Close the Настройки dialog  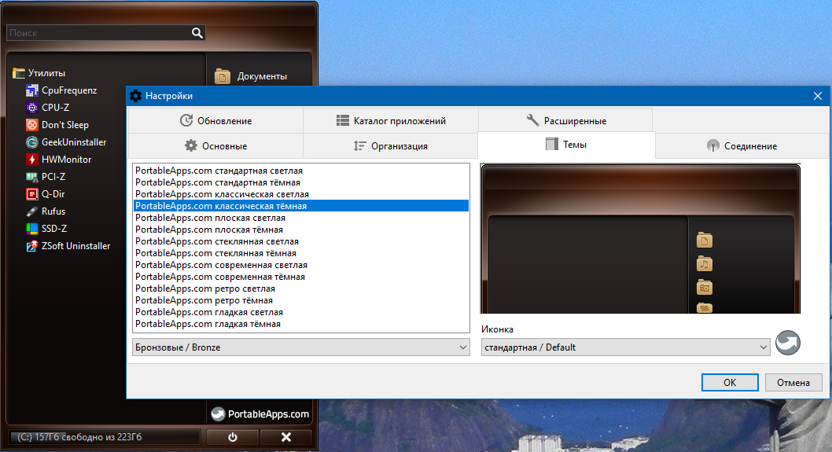[818, 96]
